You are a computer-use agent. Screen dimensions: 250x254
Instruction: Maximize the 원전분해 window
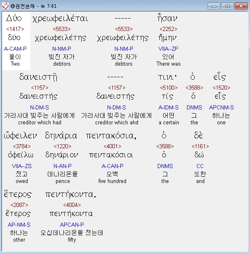pos(227,6)
